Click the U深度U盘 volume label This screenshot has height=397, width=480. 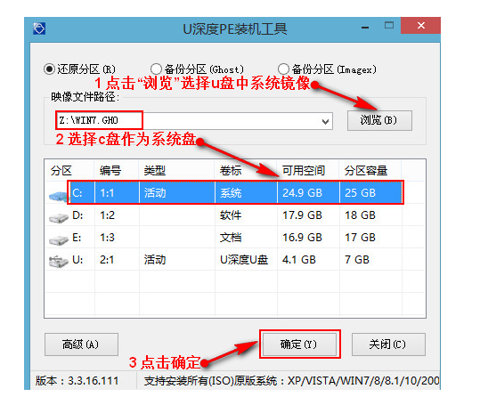pyautogui.click(x=244, y=260)
